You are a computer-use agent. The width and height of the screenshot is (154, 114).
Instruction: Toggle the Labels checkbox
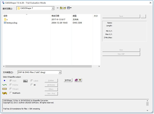(x=32, y=81)
